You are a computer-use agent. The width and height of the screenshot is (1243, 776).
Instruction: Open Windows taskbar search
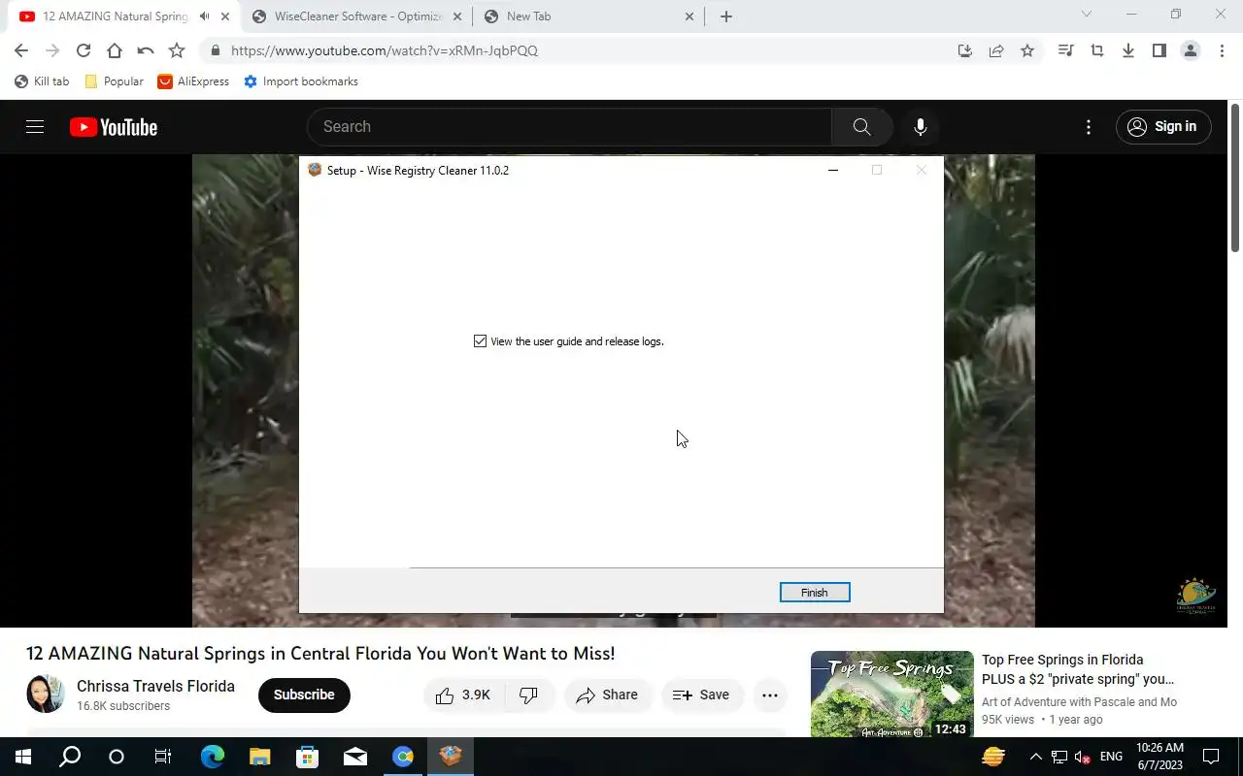pos(70,757)
